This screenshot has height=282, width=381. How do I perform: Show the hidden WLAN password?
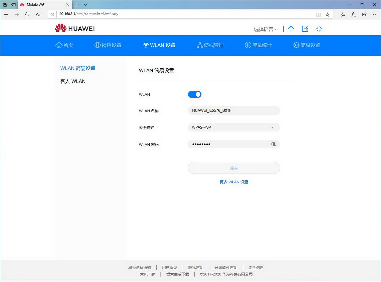(274, 144)
